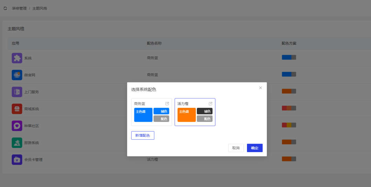Image resolution: width=371 pixels, height=187 pixels.
Task: Click 商务蓝 text in the 系统 row
Action: click(153, 58)
